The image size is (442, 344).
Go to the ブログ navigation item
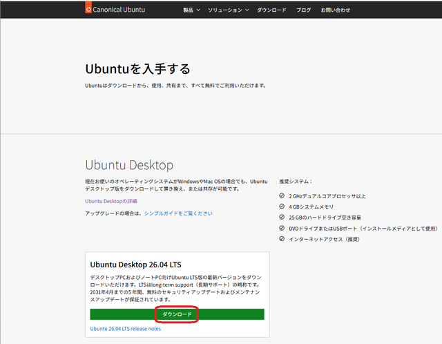[303, 10]
